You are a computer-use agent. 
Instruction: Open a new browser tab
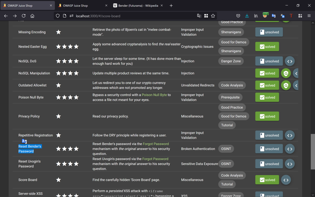(171, 6)
